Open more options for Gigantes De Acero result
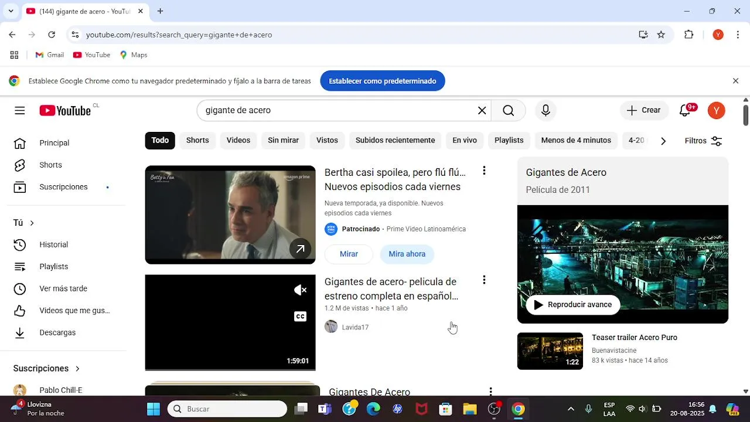The image size is (750, 422). tap(490, 391)
